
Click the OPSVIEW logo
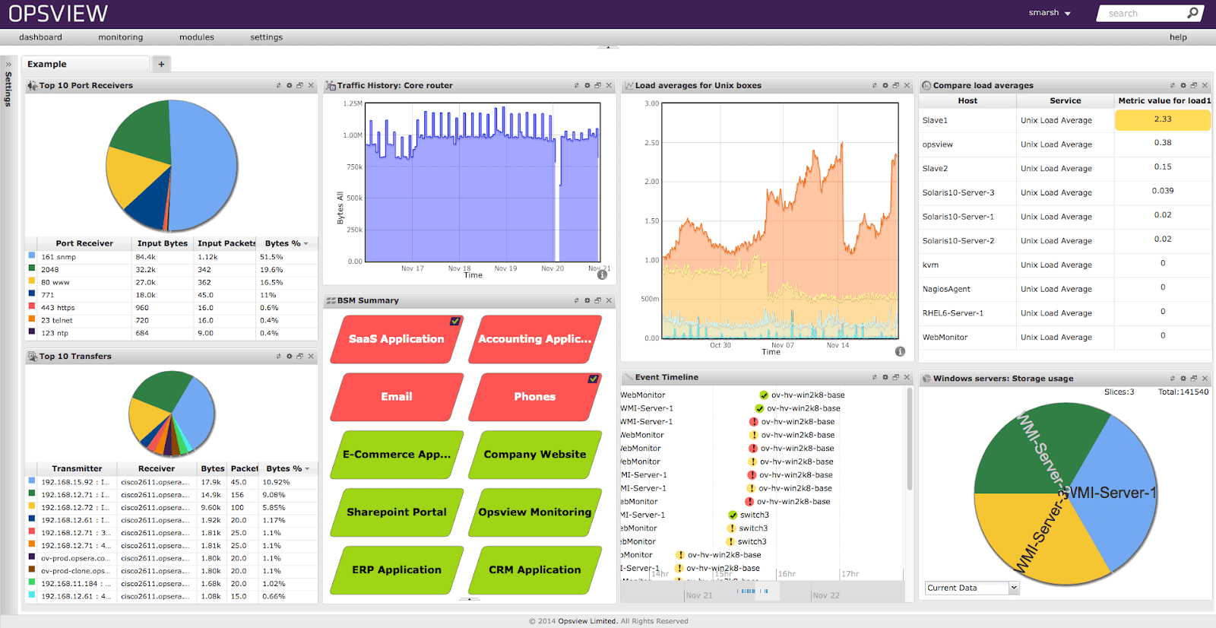click(59, 14)
